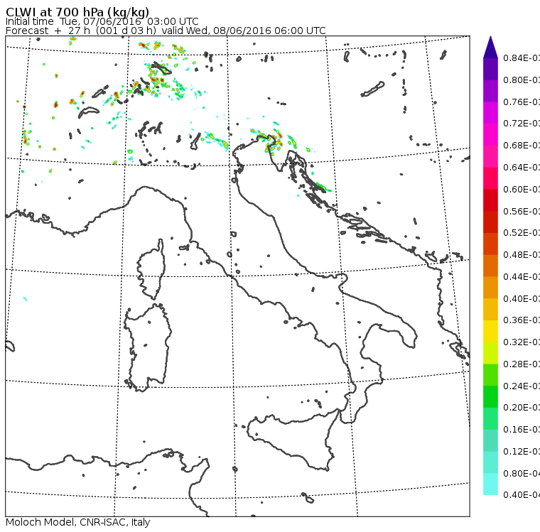Click the dark purple arrow atop the colorbar

(x=490, y=48)
